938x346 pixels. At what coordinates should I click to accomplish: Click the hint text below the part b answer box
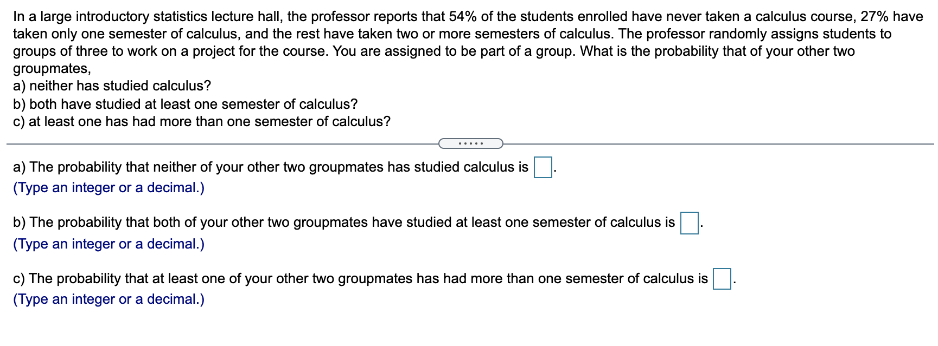click(x=108, y=244)
